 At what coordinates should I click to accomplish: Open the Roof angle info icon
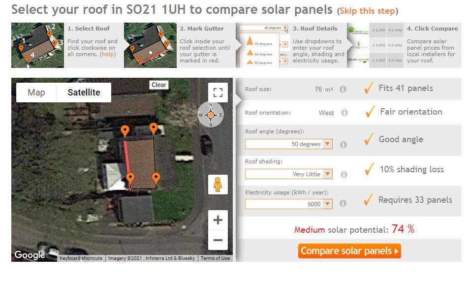(343, 145)
